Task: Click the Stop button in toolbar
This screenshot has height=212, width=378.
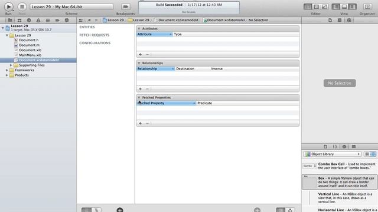Action: tap(22, 6)
